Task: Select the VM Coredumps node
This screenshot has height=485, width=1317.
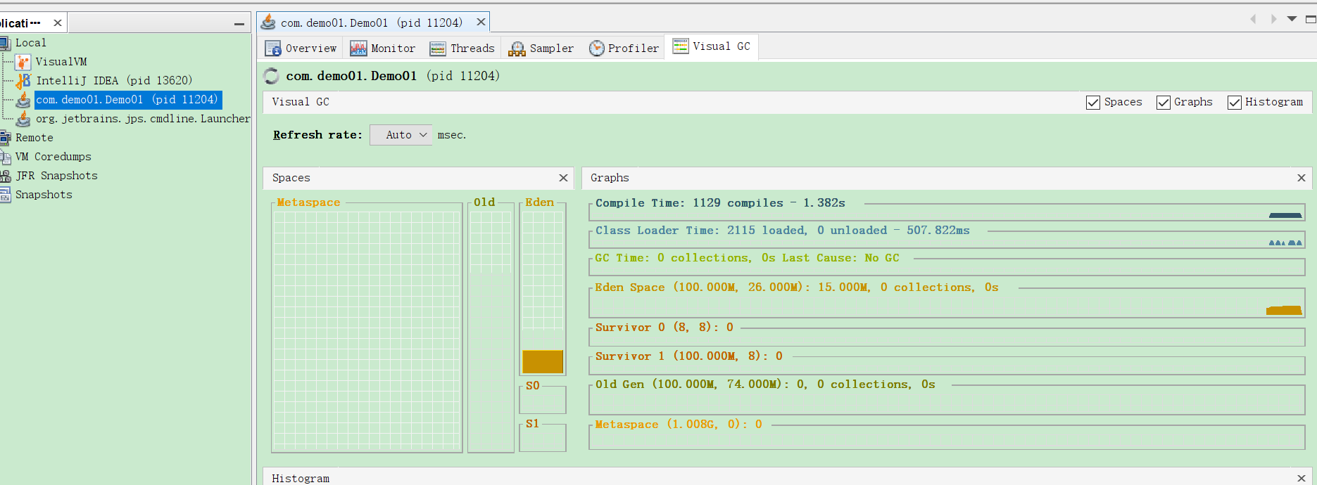Action: pos(53,157)
